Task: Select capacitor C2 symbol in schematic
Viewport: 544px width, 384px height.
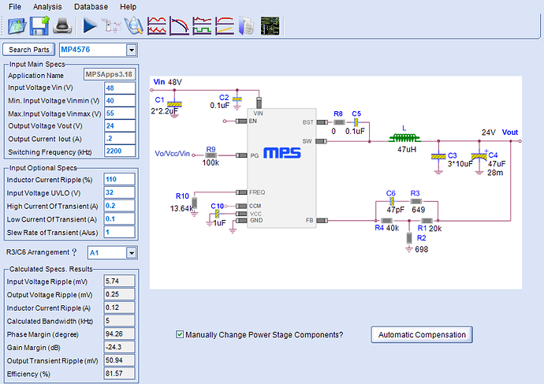Action: point(237,99)
